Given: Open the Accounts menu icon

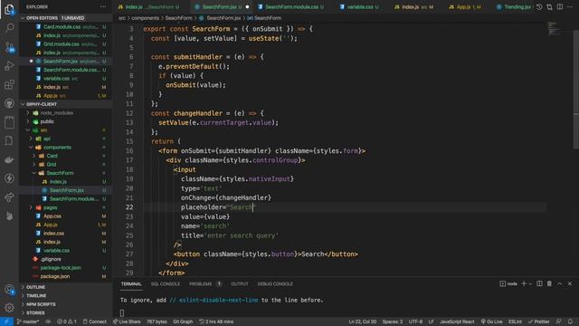Looking at the screenshot, I should (x=9, y=290).
